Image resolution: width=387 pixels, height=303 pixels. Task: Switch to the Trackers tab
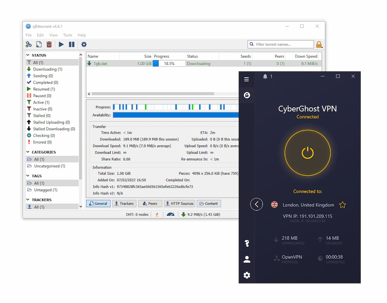tap(124, 203)
